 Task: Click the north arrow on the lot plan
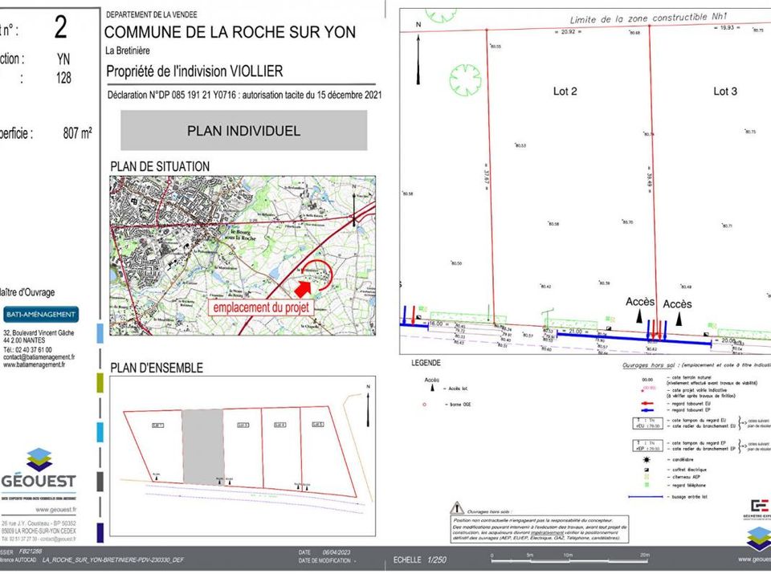pos(418,58)
